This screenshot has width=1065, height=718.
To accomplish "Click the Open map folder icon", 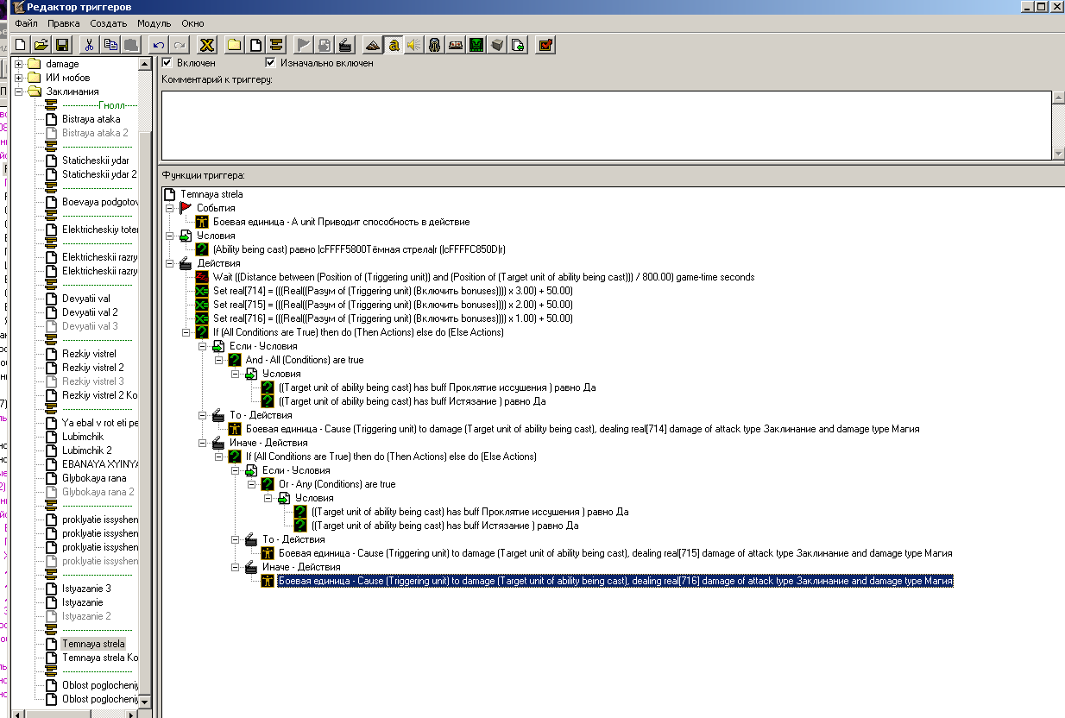I will click(41, 45).
